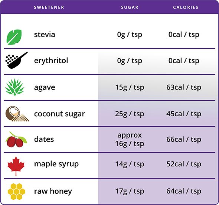
Task: Click the erythritol label text
Action: click(x=51, y=61)
